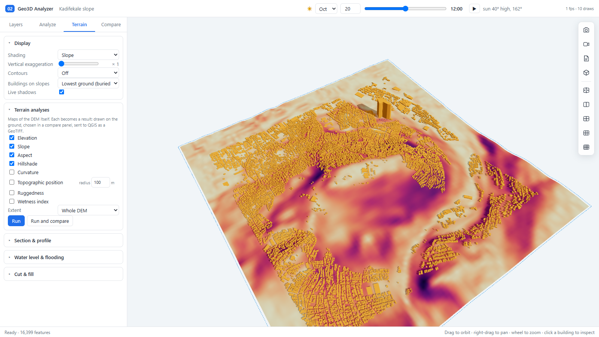The image size is (599, 337).
Task: Click the day number field showing 20
Action: coord(350,9)
